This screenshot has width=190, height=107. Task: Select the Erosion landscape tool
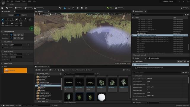pos(21,20)
